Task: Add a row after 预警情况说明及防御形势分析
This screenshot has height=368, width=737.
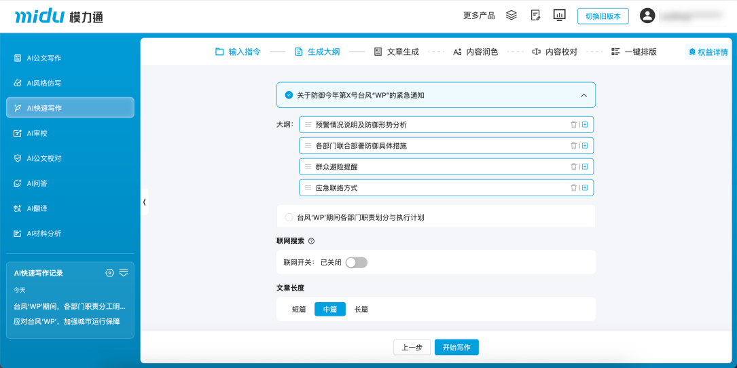Action: [x=585, y=124]
